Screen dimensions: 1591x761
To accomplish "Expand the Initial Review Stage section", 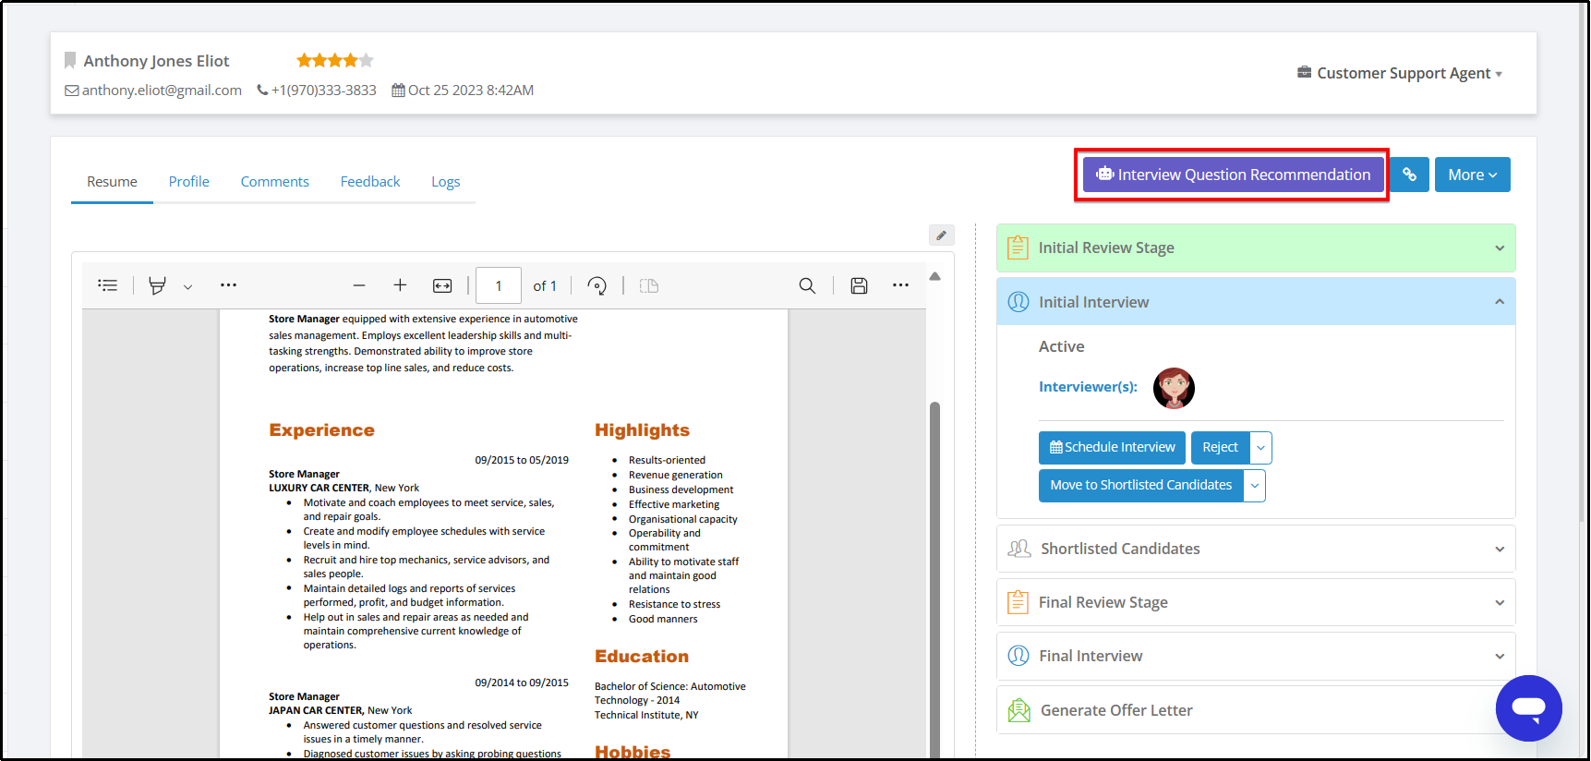I will [1256, 248].
